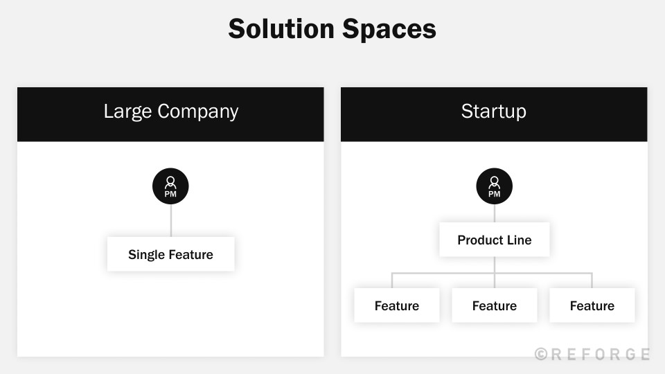Click the leftmost Feature box
The image size is (665, 374).
(x=396, y=305)
